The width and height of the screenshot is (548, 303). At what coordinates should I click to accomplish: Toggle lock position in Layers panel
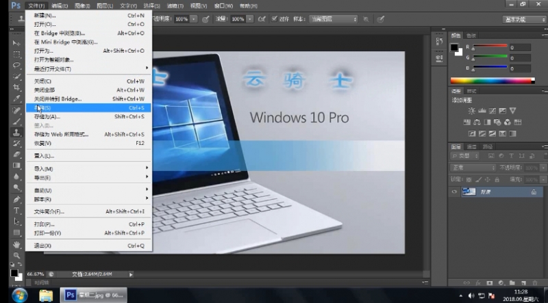click(488, 179)
